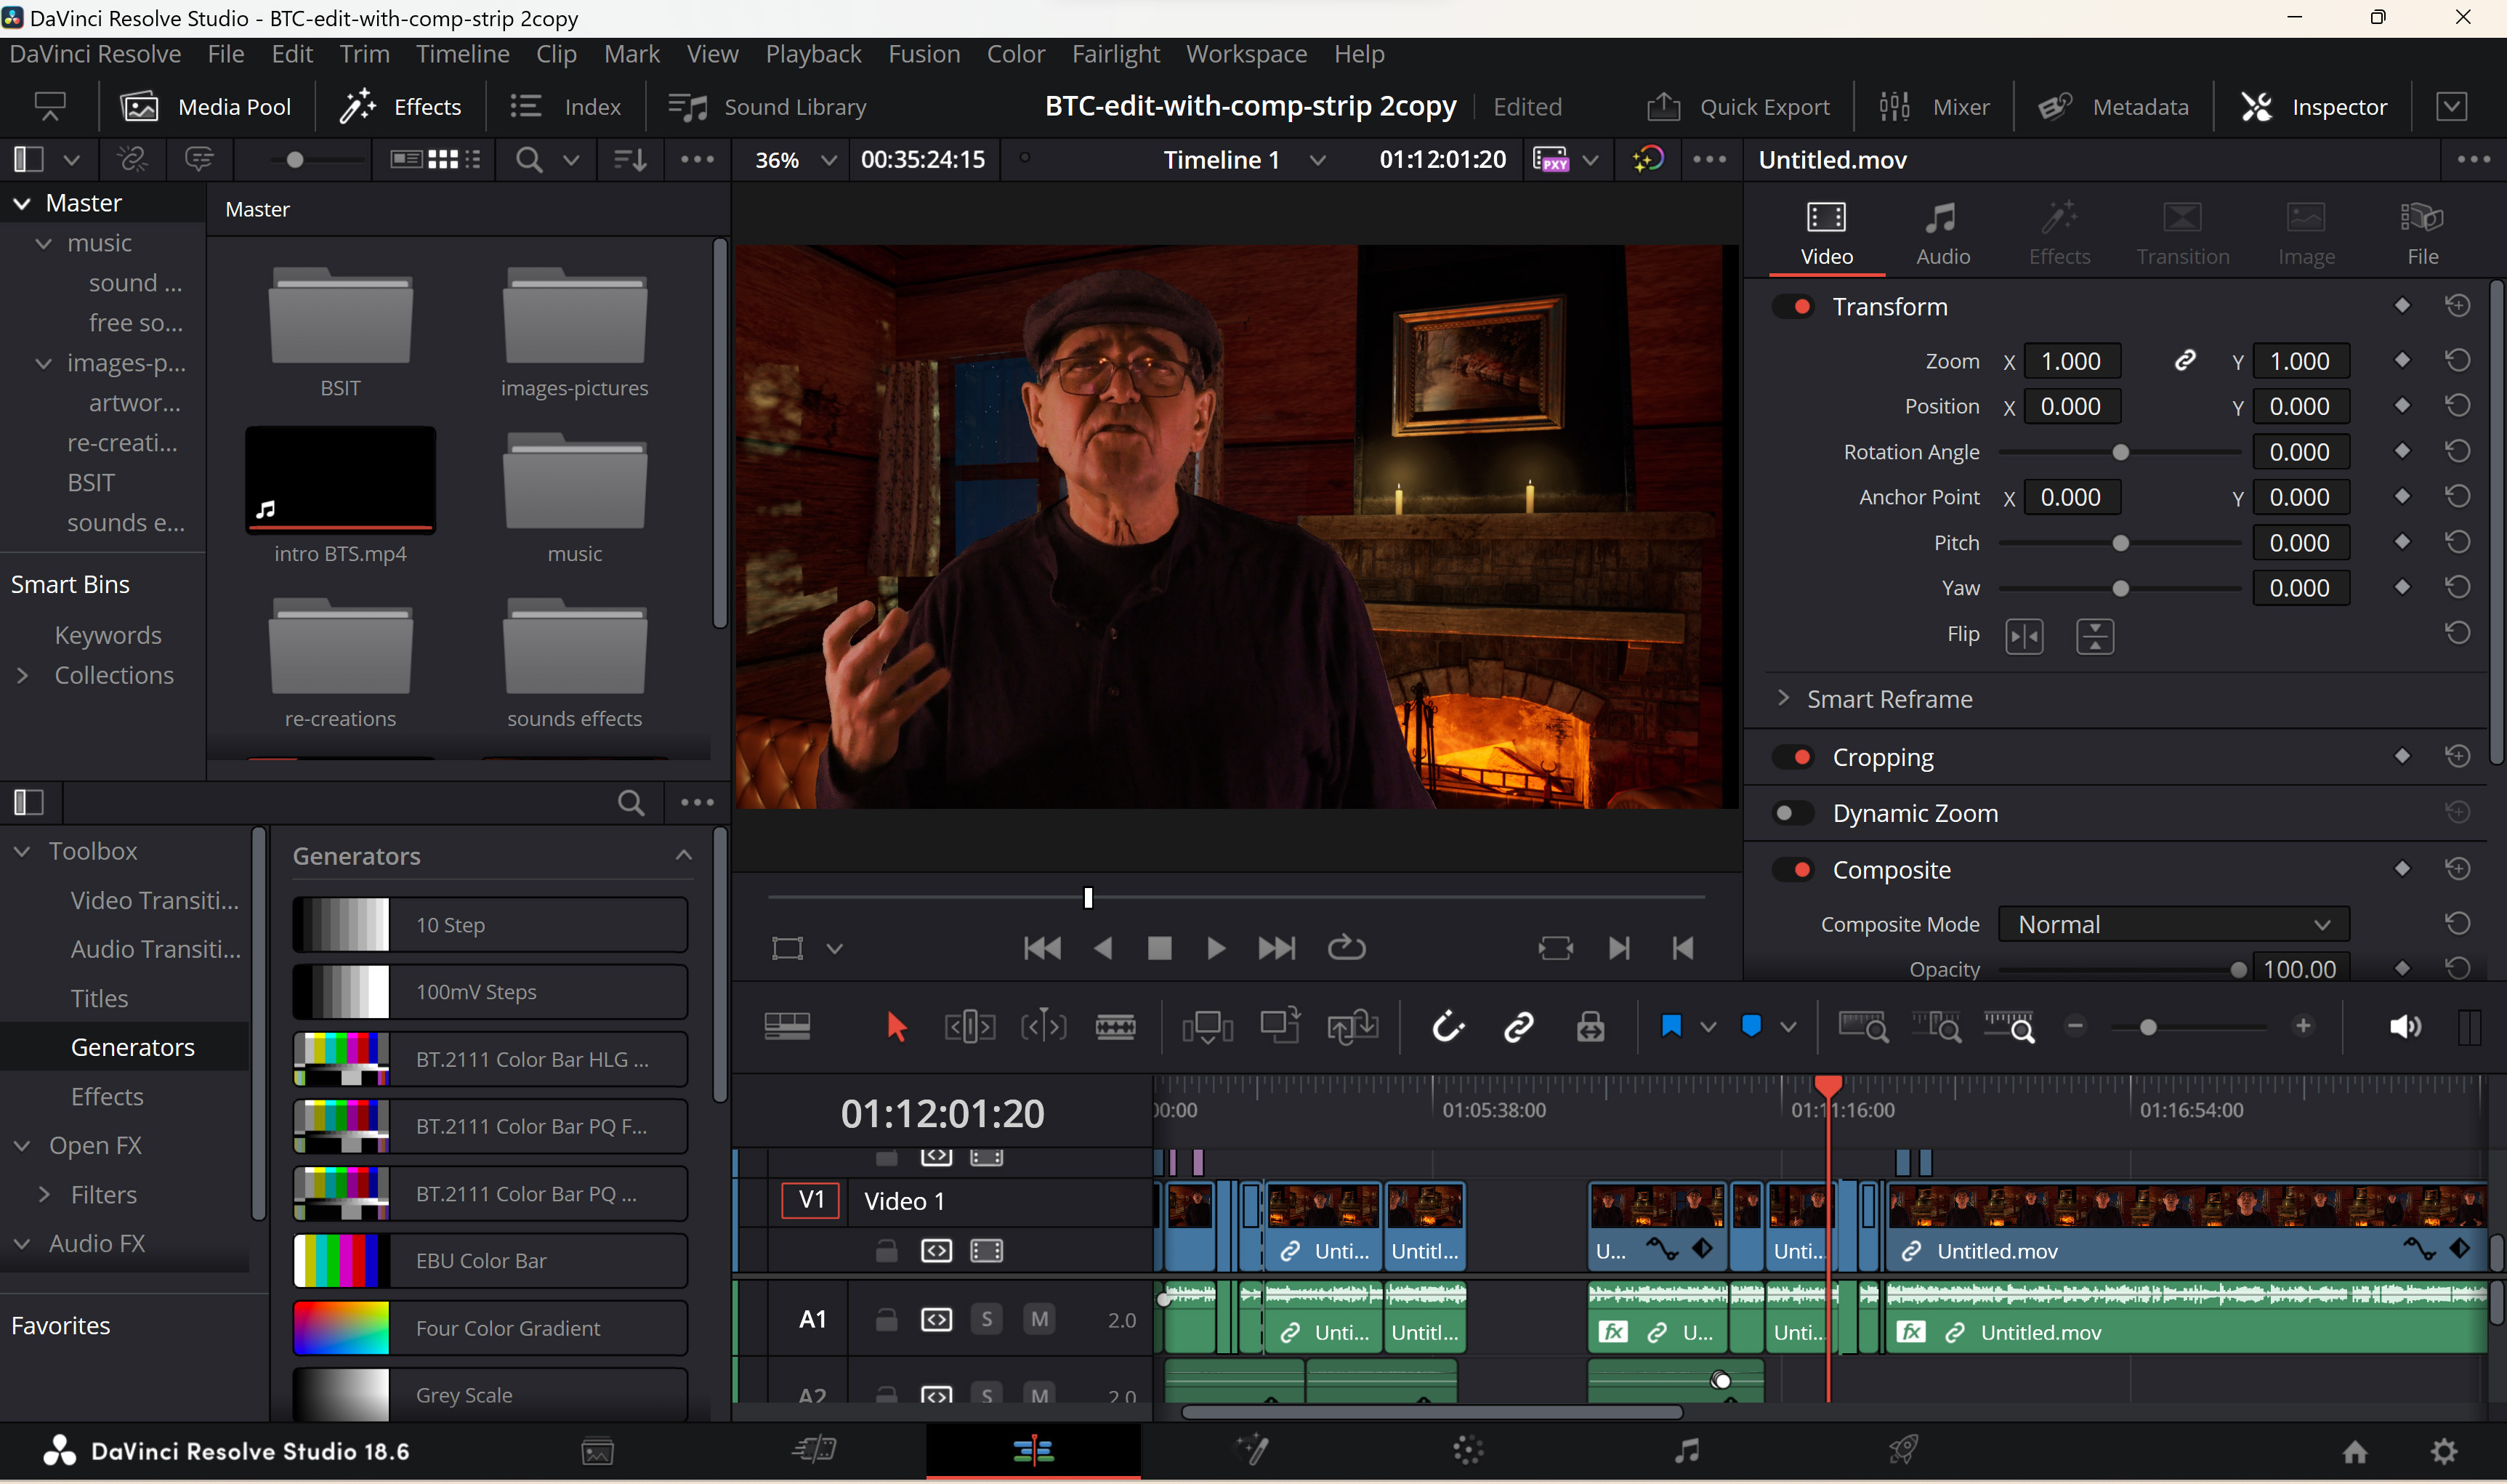The width and height of the screenshot is (2507, 1484).
Task: Open the Workspace menu
Action: [1246, 54]
